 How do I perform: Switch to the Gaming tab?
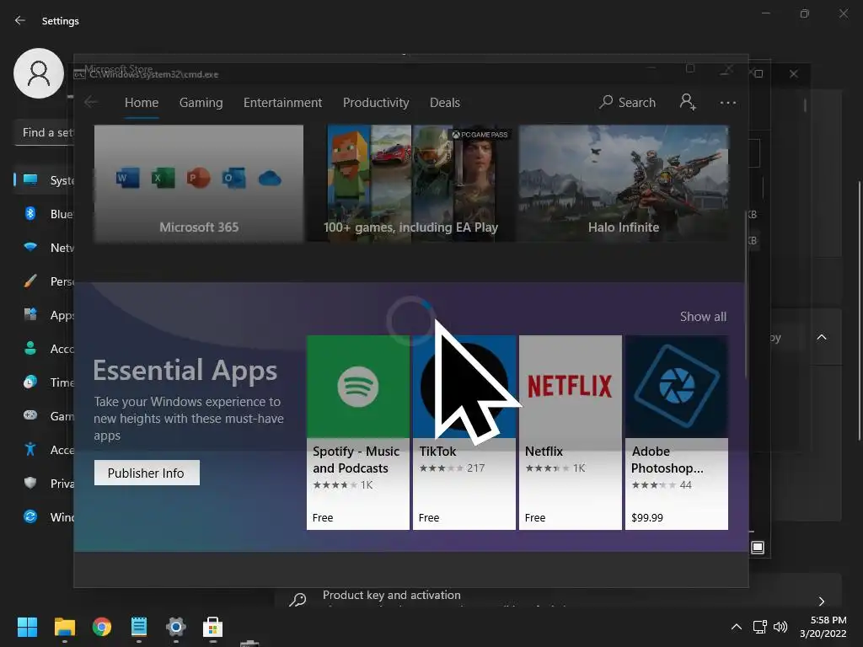coord(201,102)
